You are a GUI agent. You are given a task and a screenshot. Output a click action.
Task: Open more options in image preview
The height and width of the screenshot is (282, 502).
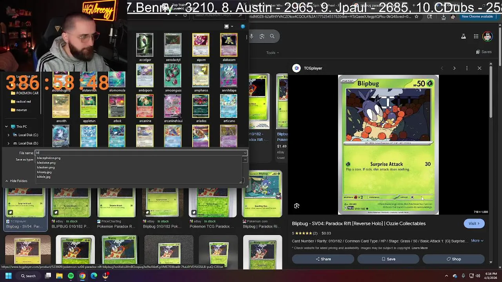click(467, 68)
